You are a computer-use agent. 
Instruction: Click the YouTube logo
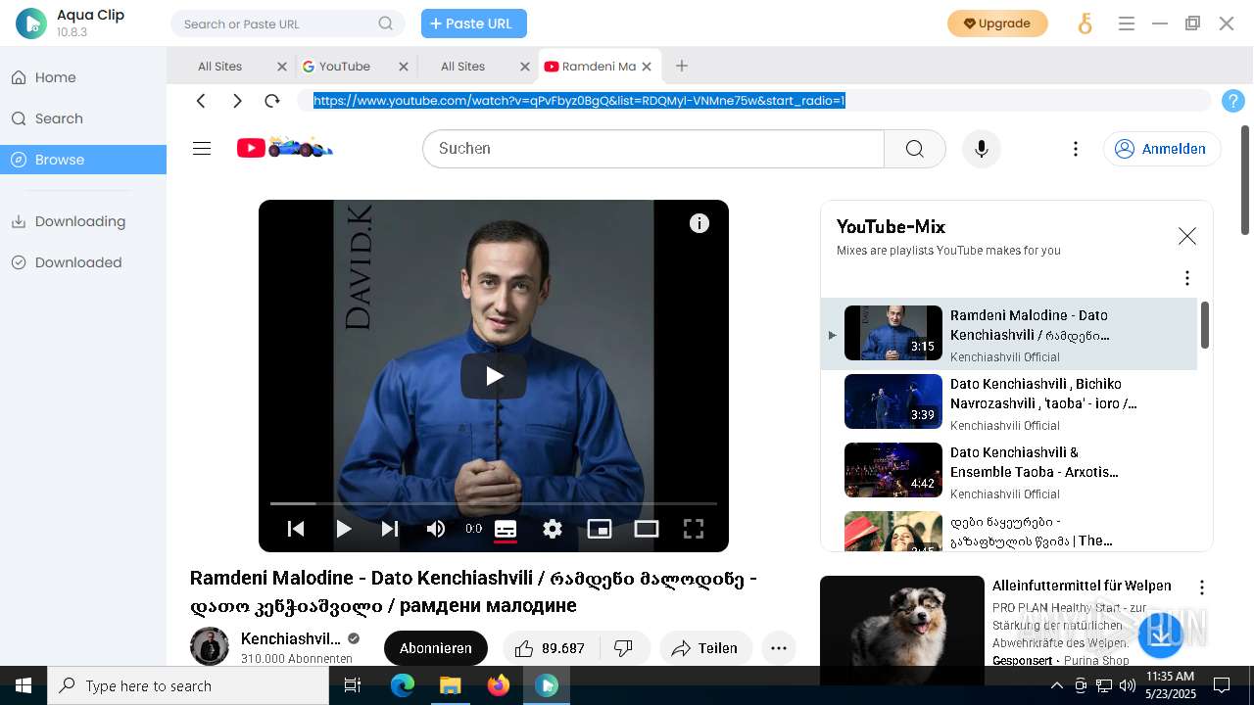(x=285, y=148)
